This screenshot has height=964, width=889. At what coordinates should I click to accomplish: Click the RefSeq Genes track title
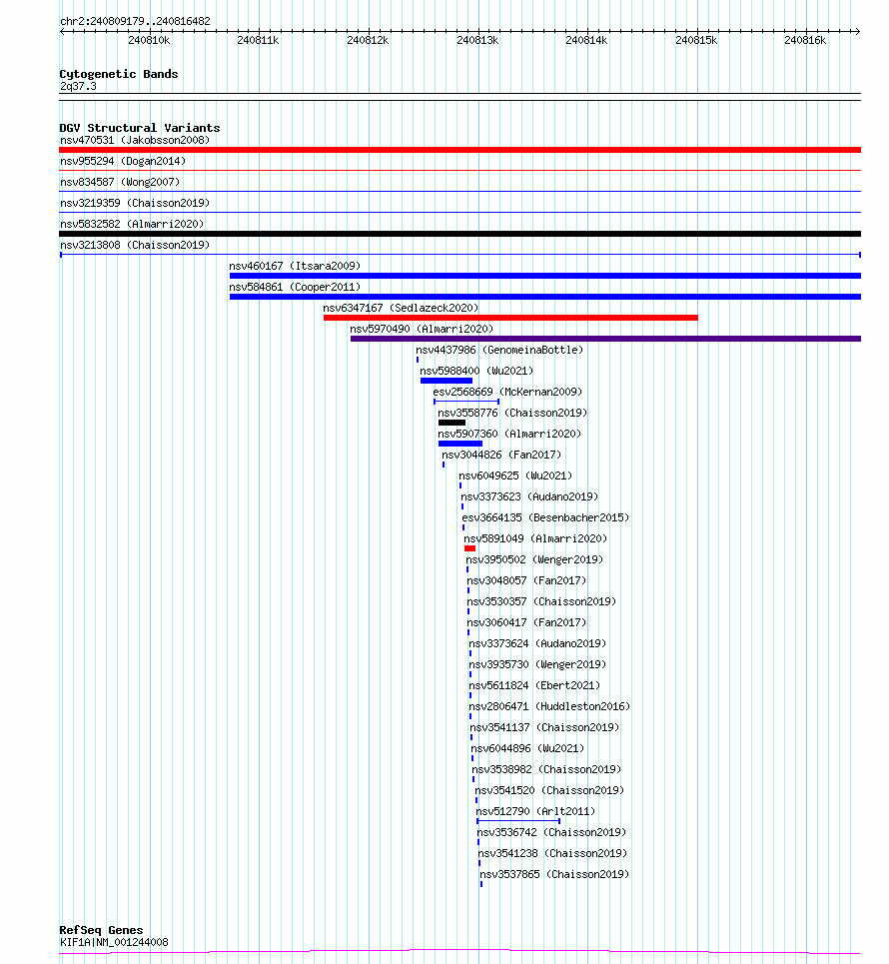tap(101, 930)
